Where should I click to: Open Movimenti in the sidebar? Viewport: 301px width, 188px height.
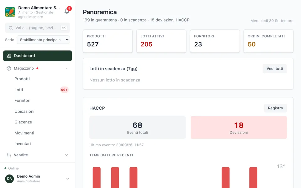(24, 133)
